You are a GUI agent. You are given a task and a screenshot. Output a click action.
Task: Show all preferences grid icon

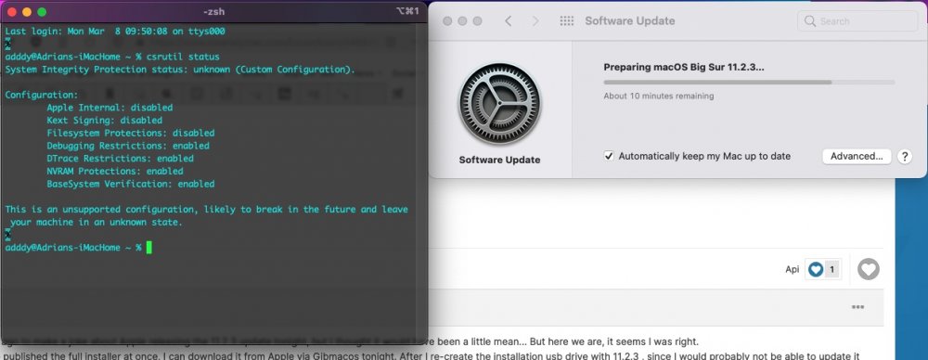(x=566, y=21)
